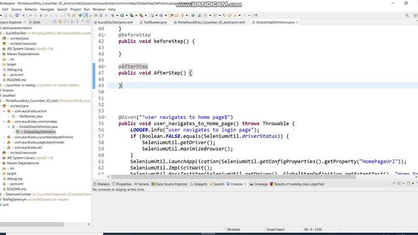Click the Run with Coverage icon
Image resolution: width=418 pixels, height=235 pixels.
[x=131, y=16]
